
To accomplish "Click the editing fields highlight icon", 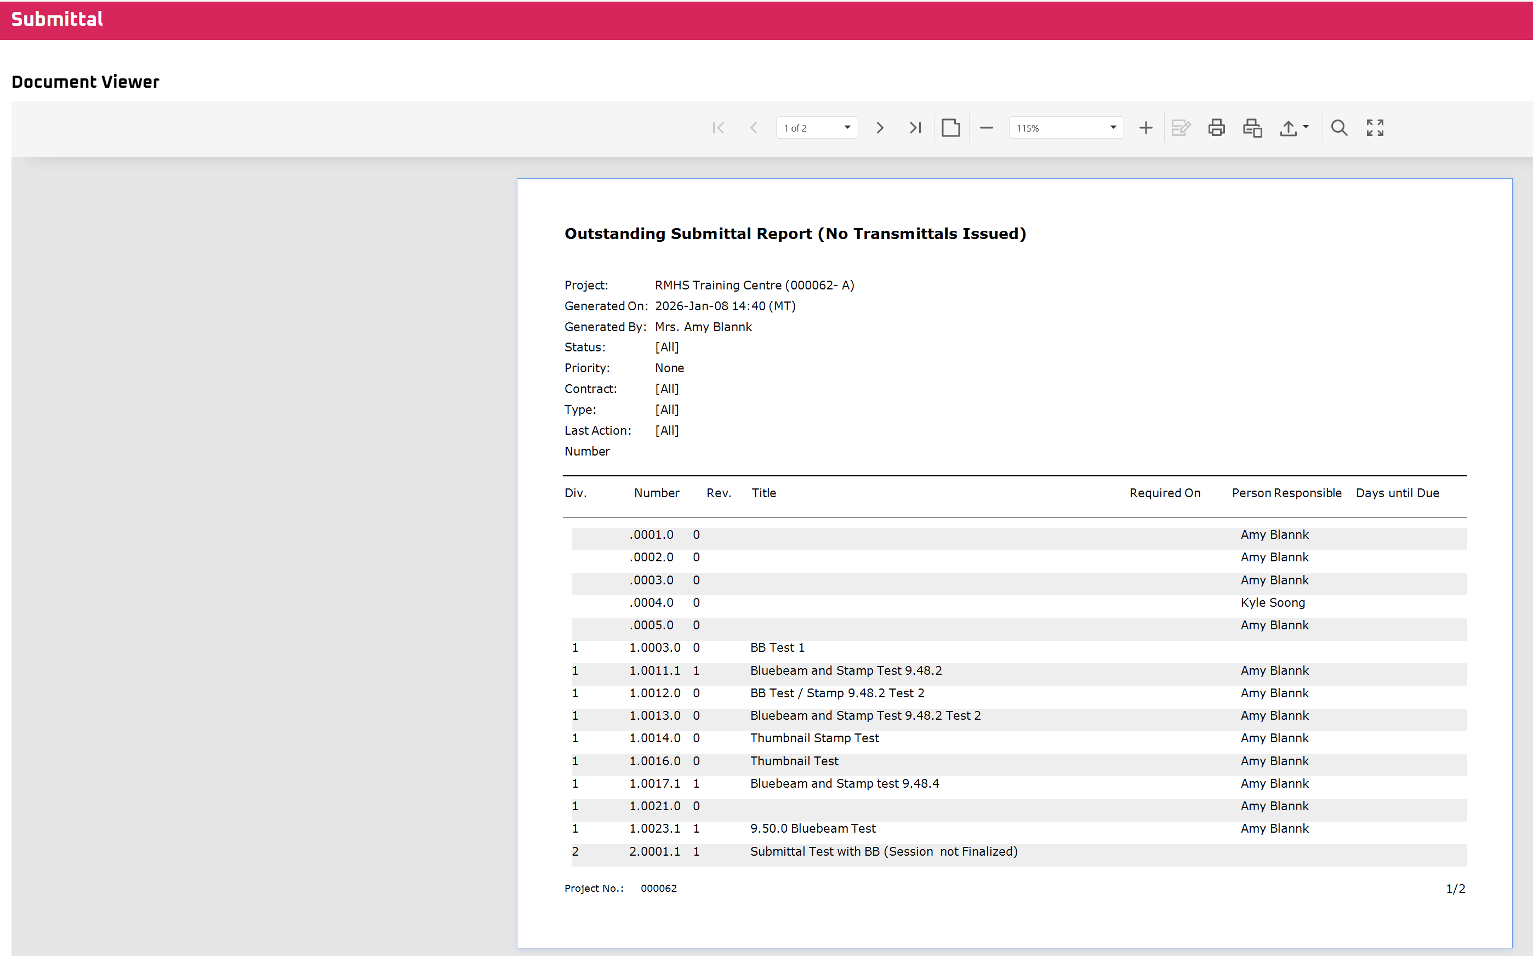I will (1181, 128).
